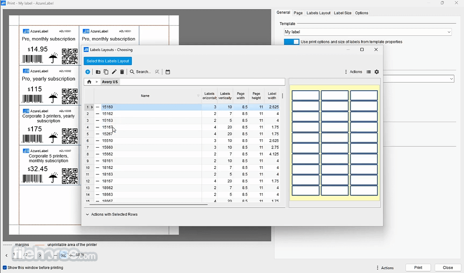Click Avery US breadcrumb folder

pos(110,82)
